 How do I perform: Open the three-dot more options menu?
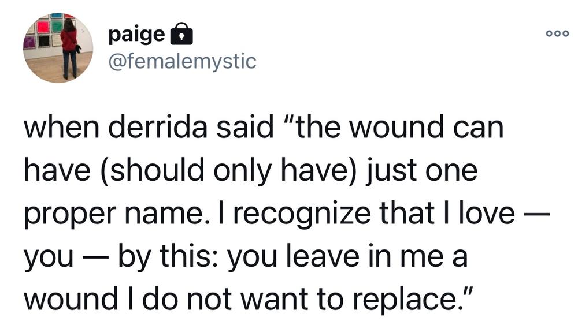[x=557, y=33]
